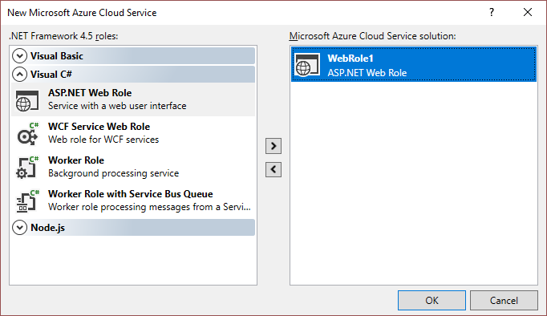Select the Node.js group header label
Viewport: 547px width, 316px height.
click(48, 228)
